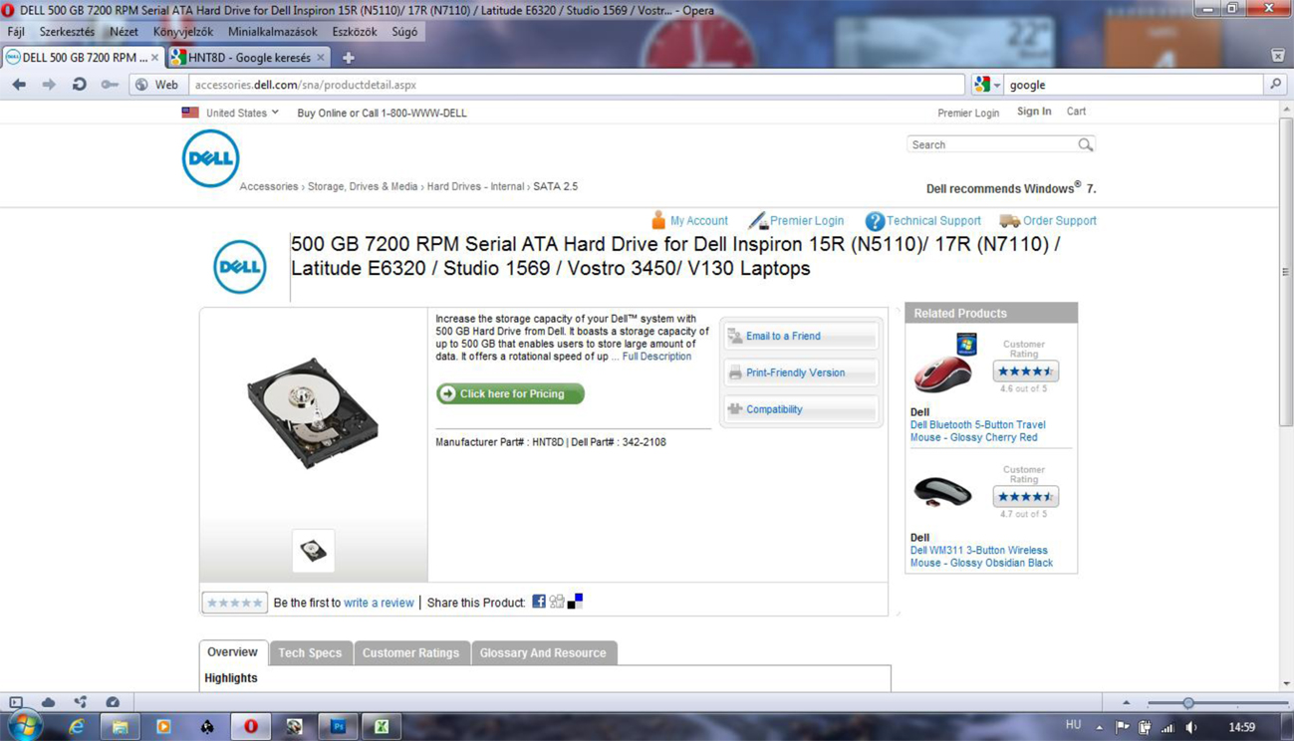Open the password wand key icon

(110, 85)
